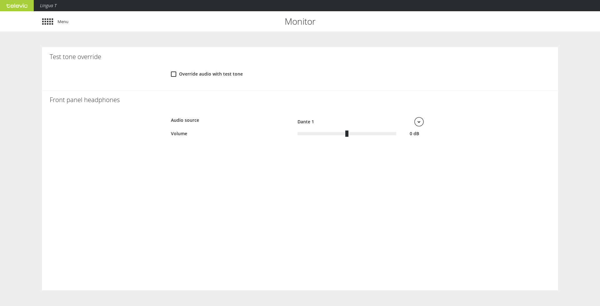Screen dimensions: 600x306
Task: Click the far left end of Volume slider
Action: tap(298, 134)
